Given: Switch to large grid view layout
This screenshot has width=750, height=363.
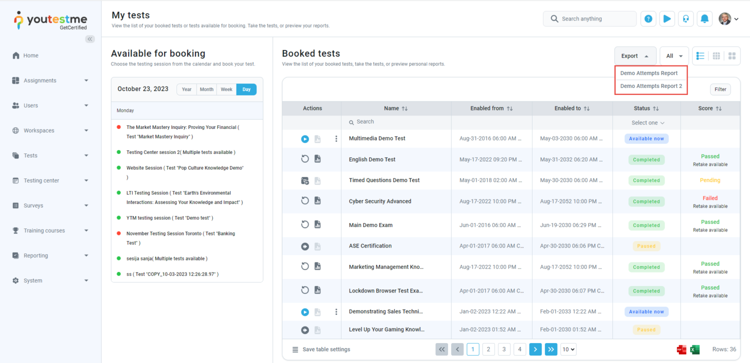Looking at the screenshot, I should (732, 56).
